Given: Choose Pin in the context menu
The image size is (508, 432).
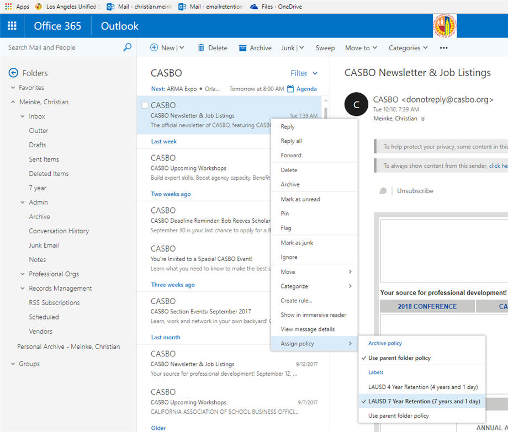Looking at the screenshot, I should click(x=314, y=214).
